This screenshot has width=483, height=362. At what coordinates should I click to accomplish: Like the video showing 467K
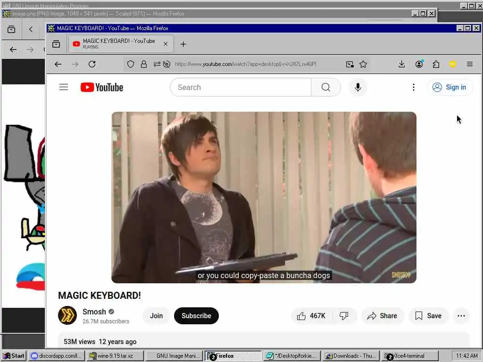coord(311,316)
